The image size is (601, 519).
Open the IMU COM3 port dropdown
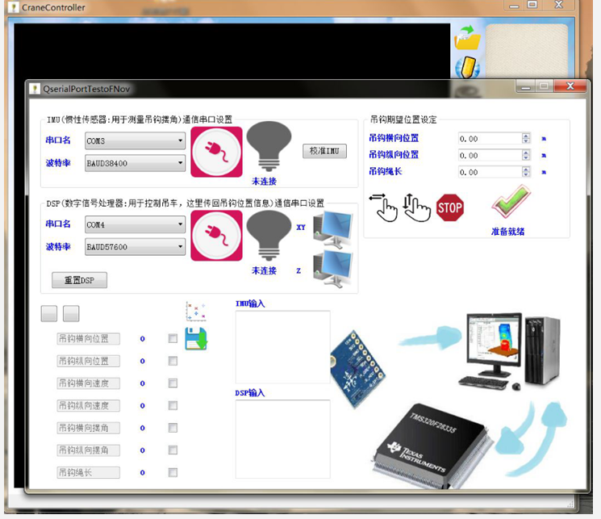135,140
